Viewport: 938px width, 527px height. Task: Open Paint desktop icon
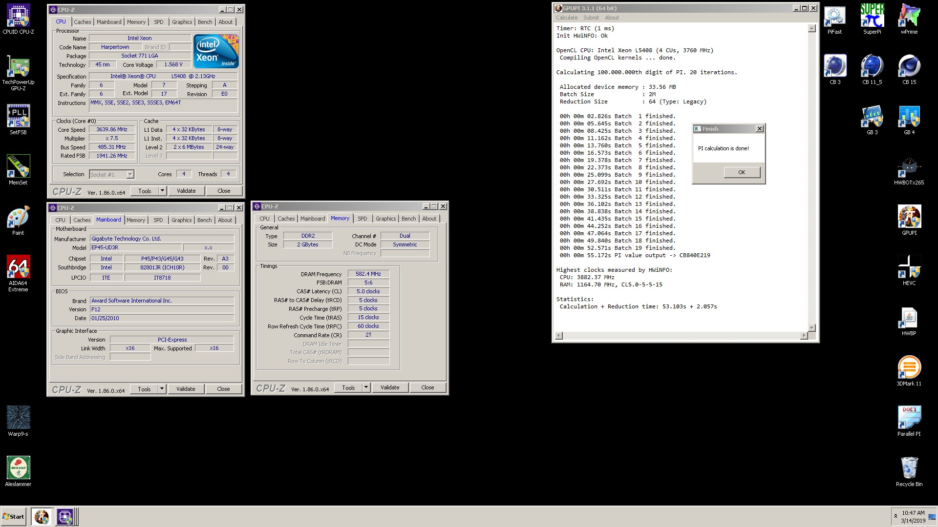[18, 220]
